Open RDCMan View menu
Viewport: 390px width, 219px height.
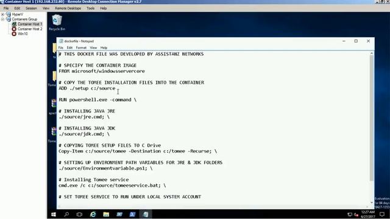(46, 8)
